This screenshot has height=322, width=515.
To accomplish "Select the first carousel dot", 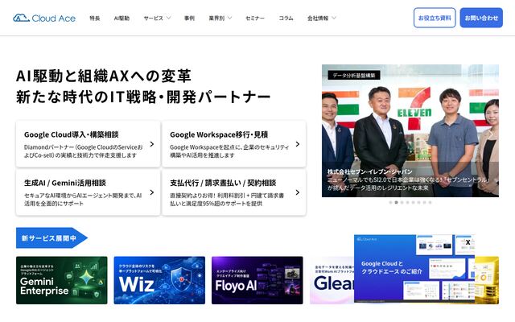I will [x=390, y=202].
